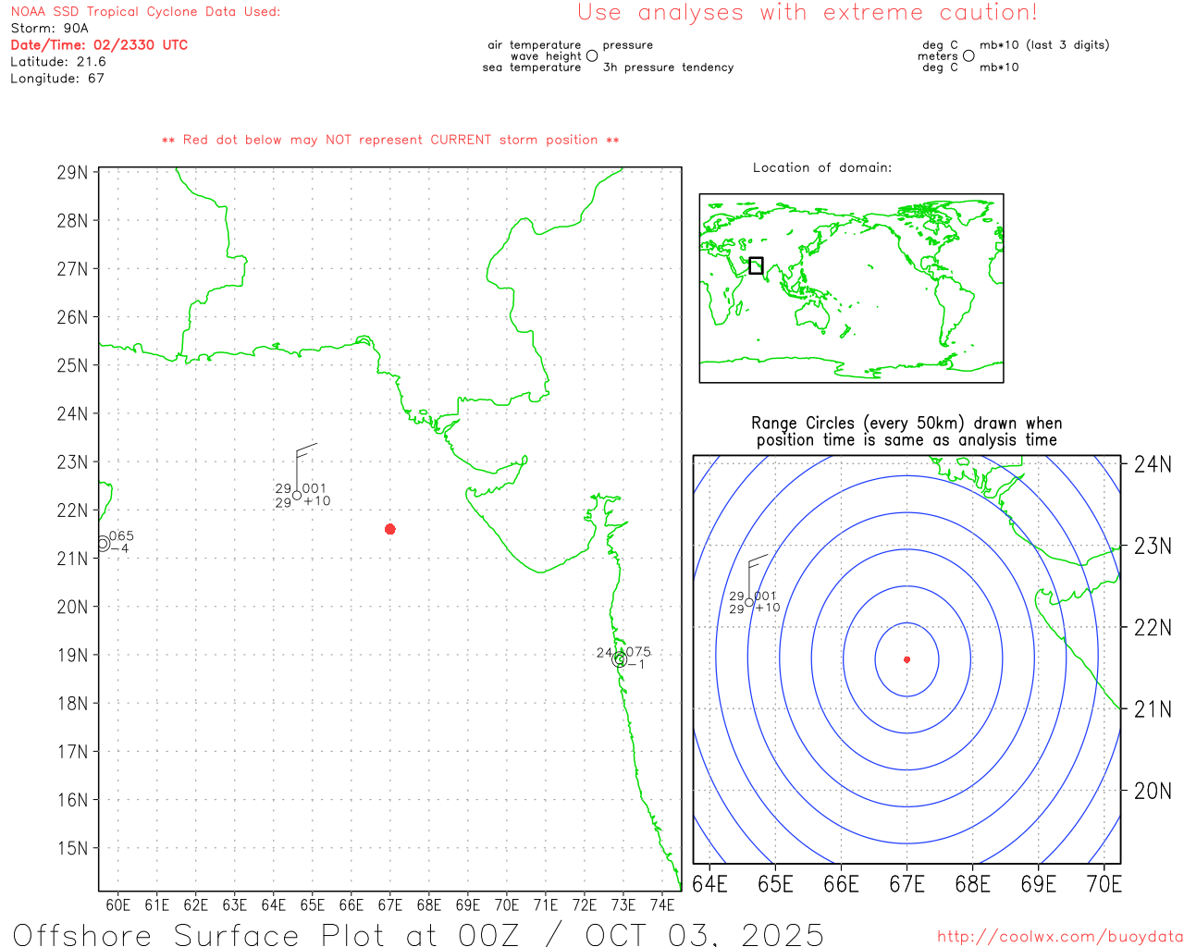Click the black domain box on world map

pyautogui.click(x=756, y=265)
